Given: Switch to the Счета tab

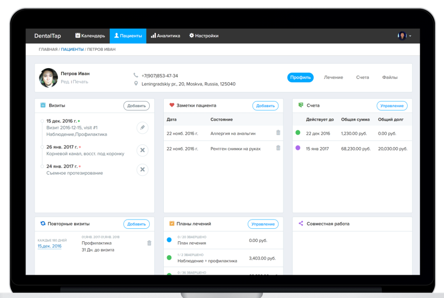Looking at the screenshot, I should 362,77.
